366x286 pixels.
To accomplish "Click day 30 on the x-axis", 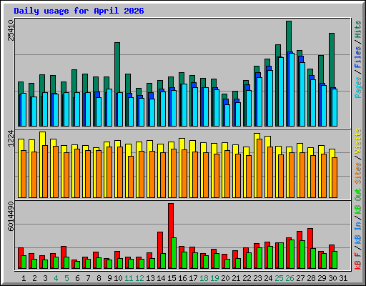I will 332,278.
